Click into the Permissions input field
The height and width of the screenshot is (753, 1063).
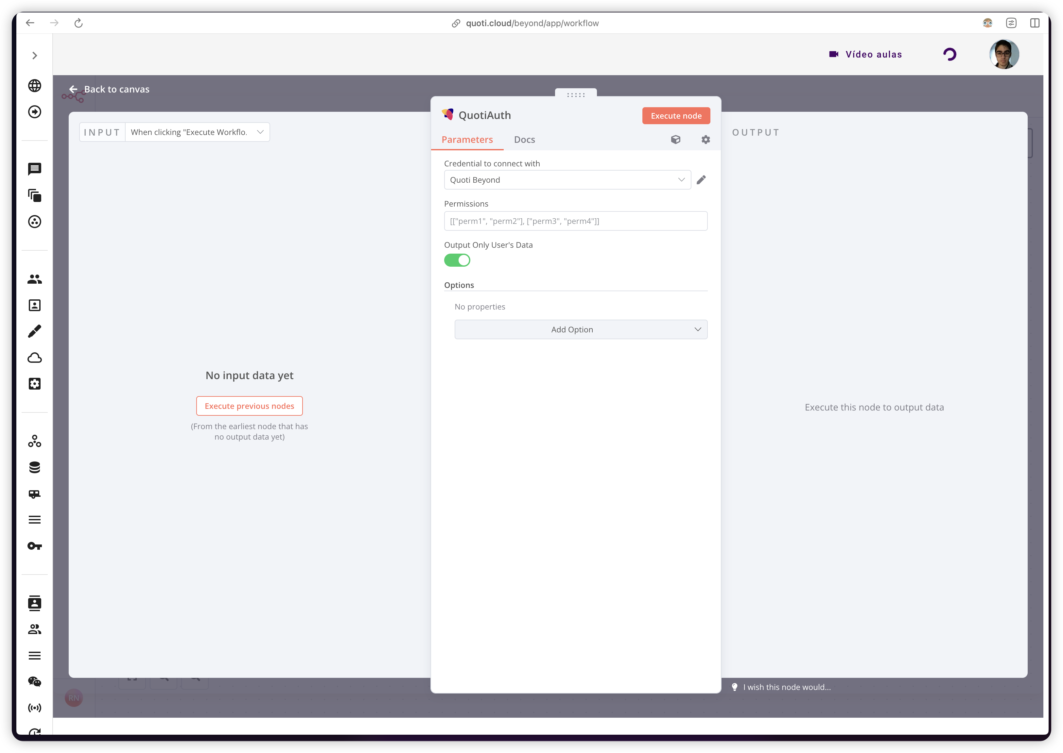pos(575,221)
